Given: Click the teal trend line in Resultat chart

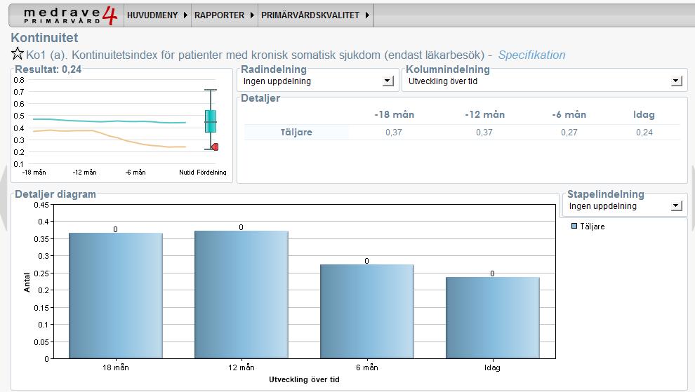Looking at the screenshot, I should [111, 121].
